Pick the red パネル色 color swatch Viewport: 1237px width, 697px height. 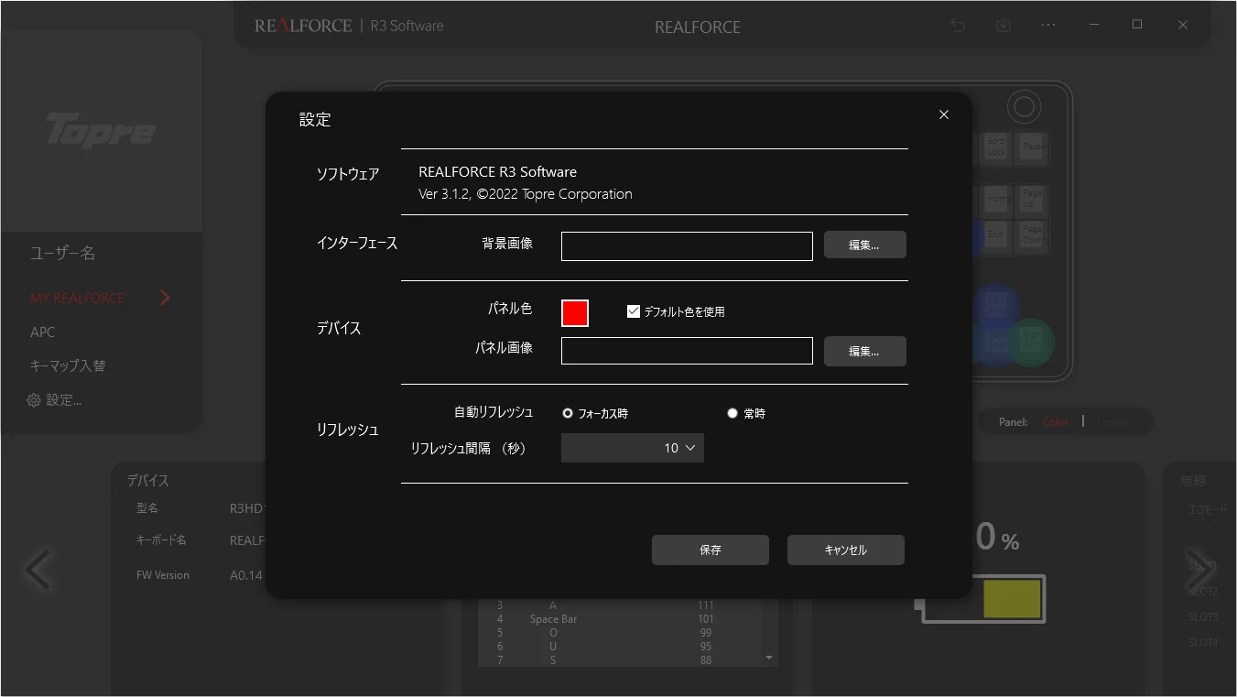pos(575,312)
